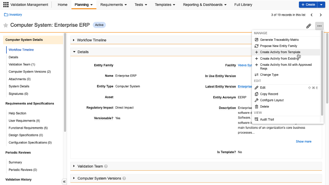The image size is (329, 185).
Task: Collapse the Details section
Action: 74,52
